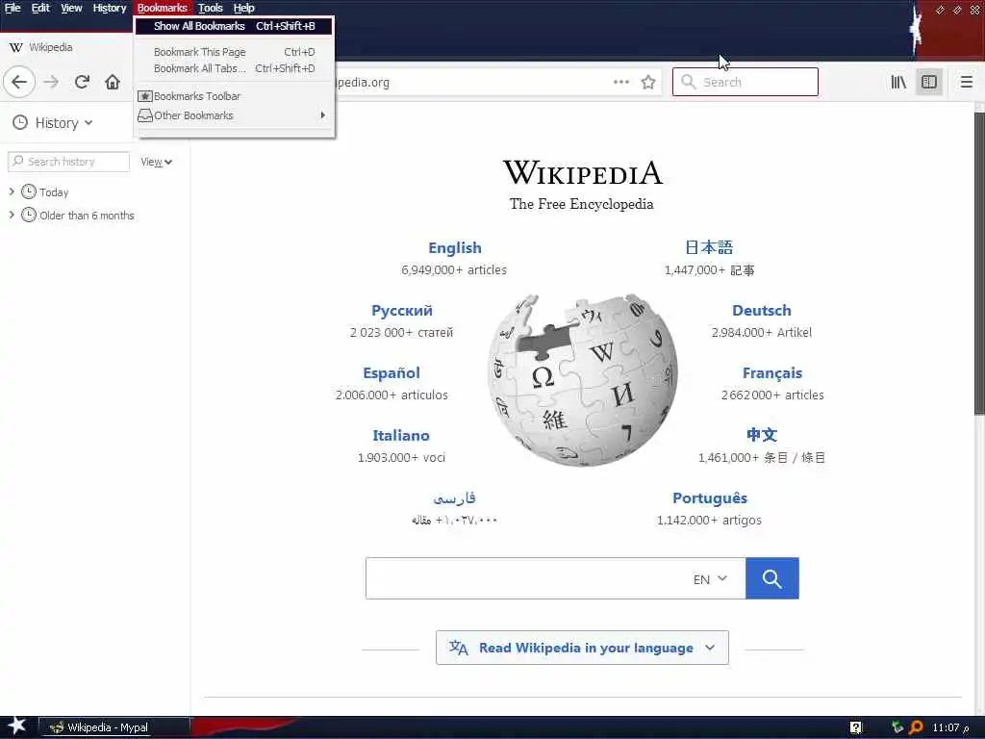The width and height of the screenshot is (985, 739).
Task: Bookmark page using star icon
Action: pos(648,82)
